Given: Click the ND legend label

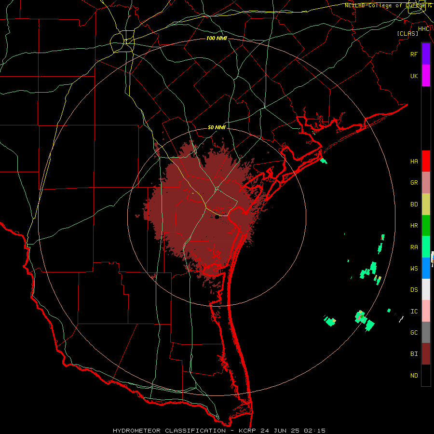Looking at the screenshot, I should [414, 376].
